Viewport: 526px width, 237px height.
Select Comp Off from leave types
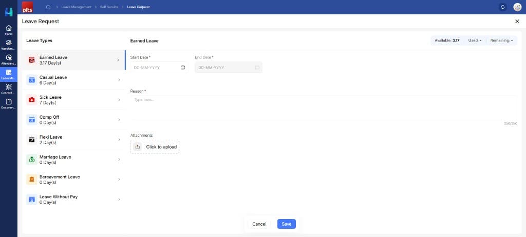[x=73, y=120]
